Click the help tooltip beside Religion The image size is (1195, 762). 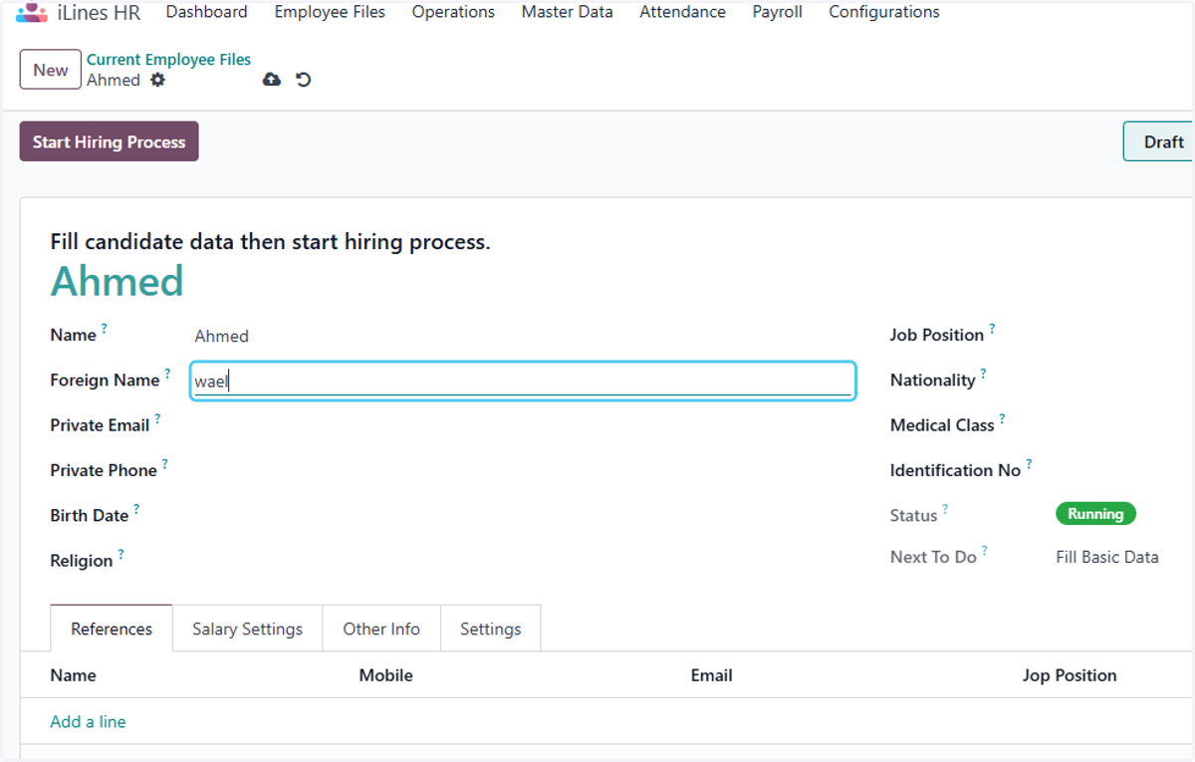[x=120, y=555]
